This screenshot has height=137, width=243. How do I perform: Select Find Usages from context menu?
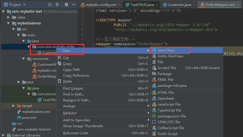[103, 88]
